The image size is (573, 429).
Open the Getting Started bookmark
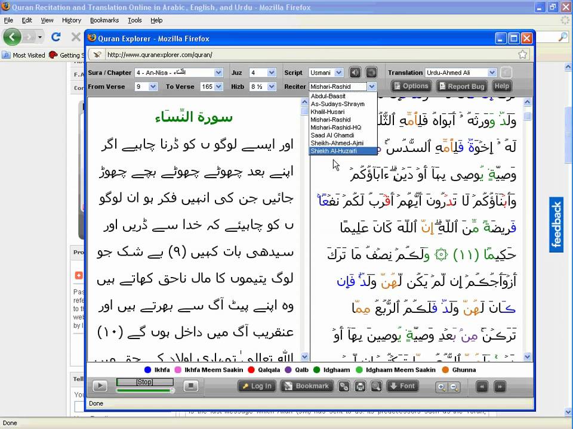click(66, 55)
